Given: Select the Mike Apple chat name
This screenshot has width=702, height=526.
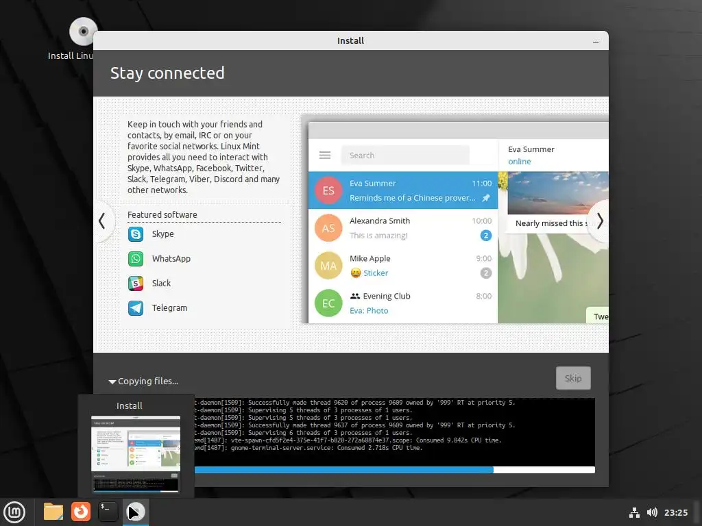Looking at the screenshot, I should pyautogui.click(x=370, y=258).
